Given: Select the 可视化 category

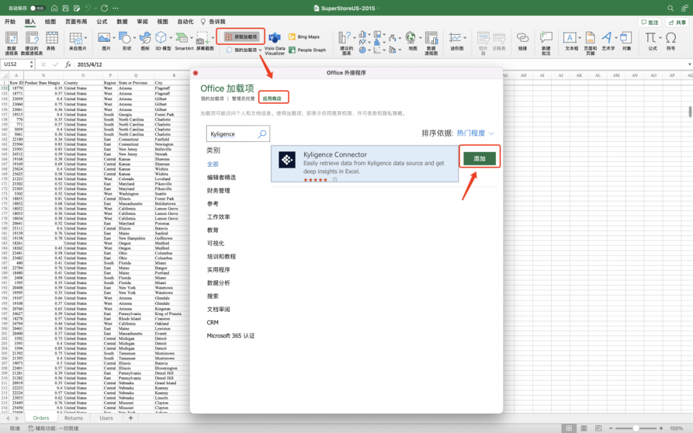Looking at the screenshot, I should tap(215, 243).
